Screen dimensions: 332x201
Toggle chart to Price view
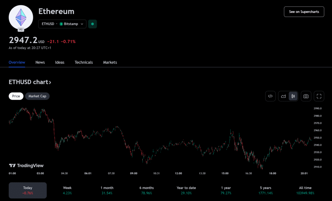[16, 96]
